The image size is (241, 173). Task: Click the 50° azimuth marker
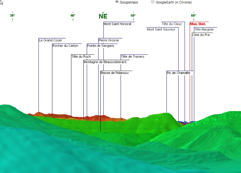133,16
